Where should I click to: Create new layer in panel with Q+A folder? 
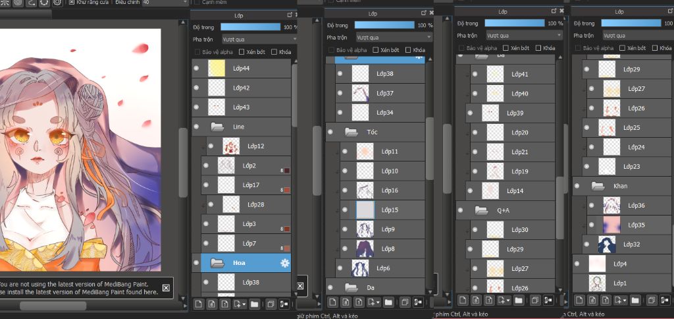click(463, 300)
